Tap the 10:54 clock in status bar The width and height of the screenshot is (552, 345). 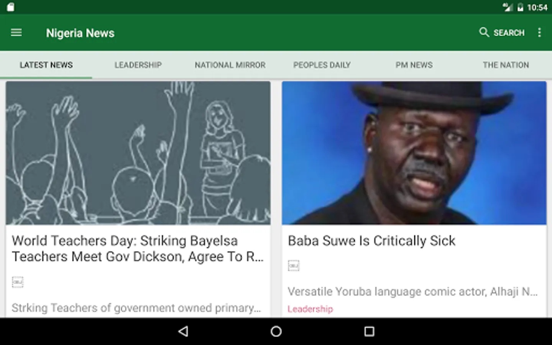537,7
